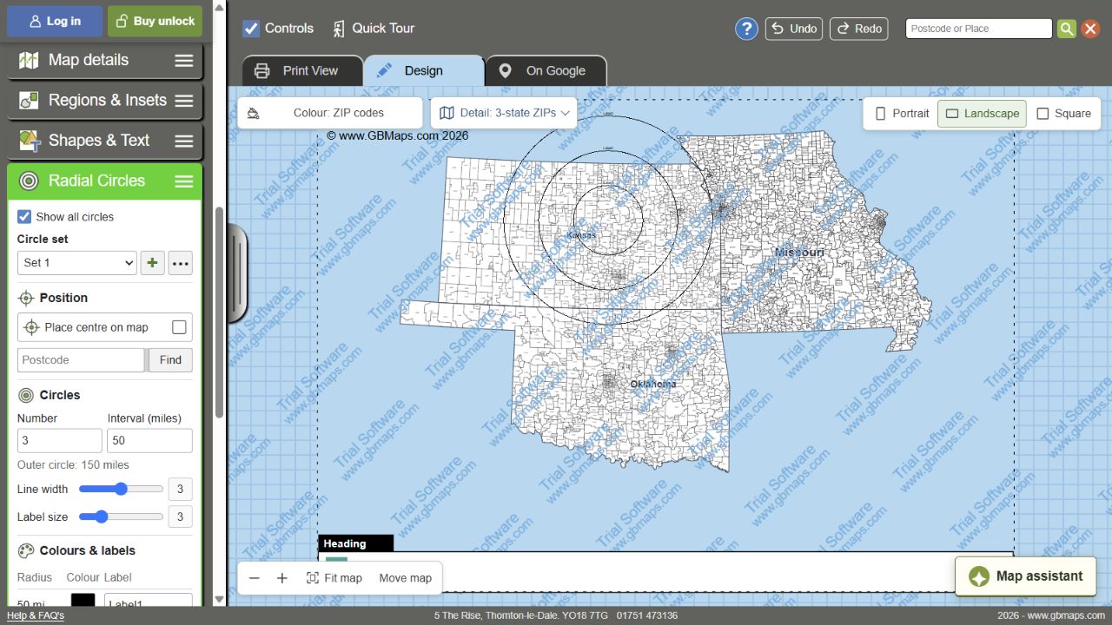Switch to the Design tab
1112x625 pixels.
coord(424,71)
